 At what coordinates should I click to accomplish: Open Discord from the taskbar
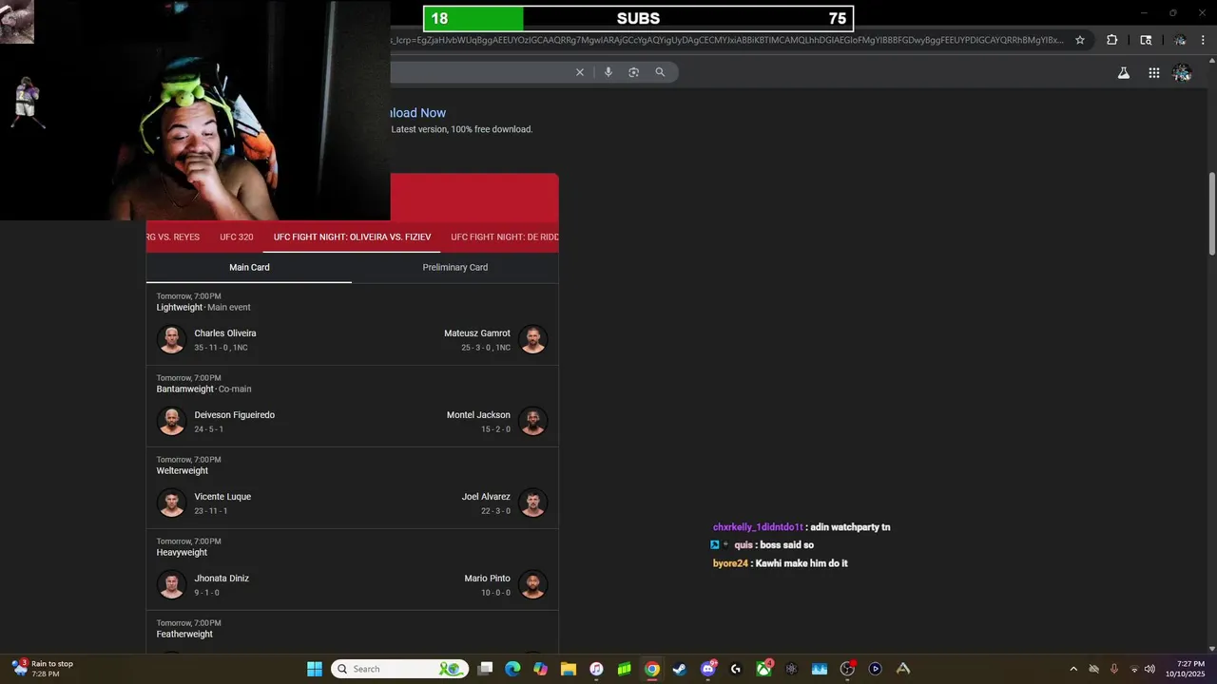708,669
